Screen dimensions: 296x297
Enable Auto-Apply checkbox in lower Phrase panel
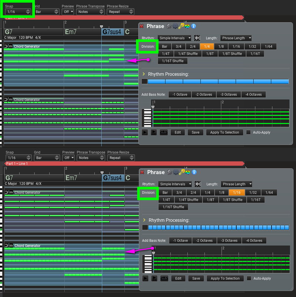[249, 278]
